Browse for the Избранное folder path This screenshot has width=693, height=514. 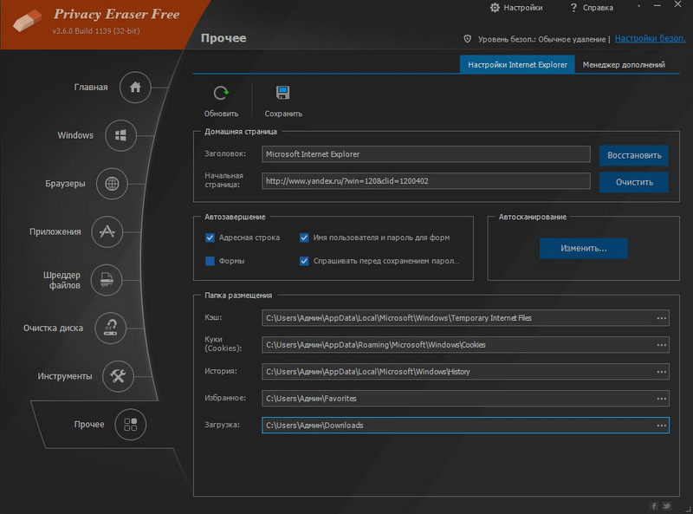click(661, 399)
